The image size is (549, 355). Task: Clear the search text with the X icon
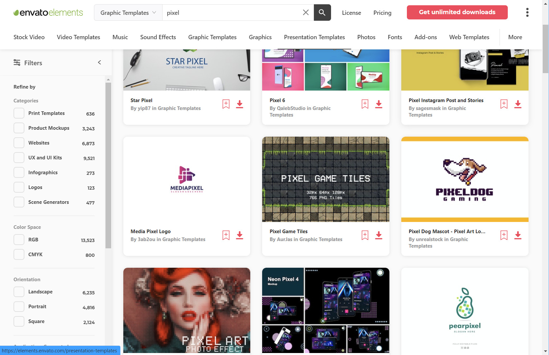click(x=306, y=13)
